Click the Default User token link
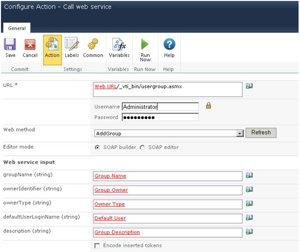The image size is (300, 252). click(110, 218)
